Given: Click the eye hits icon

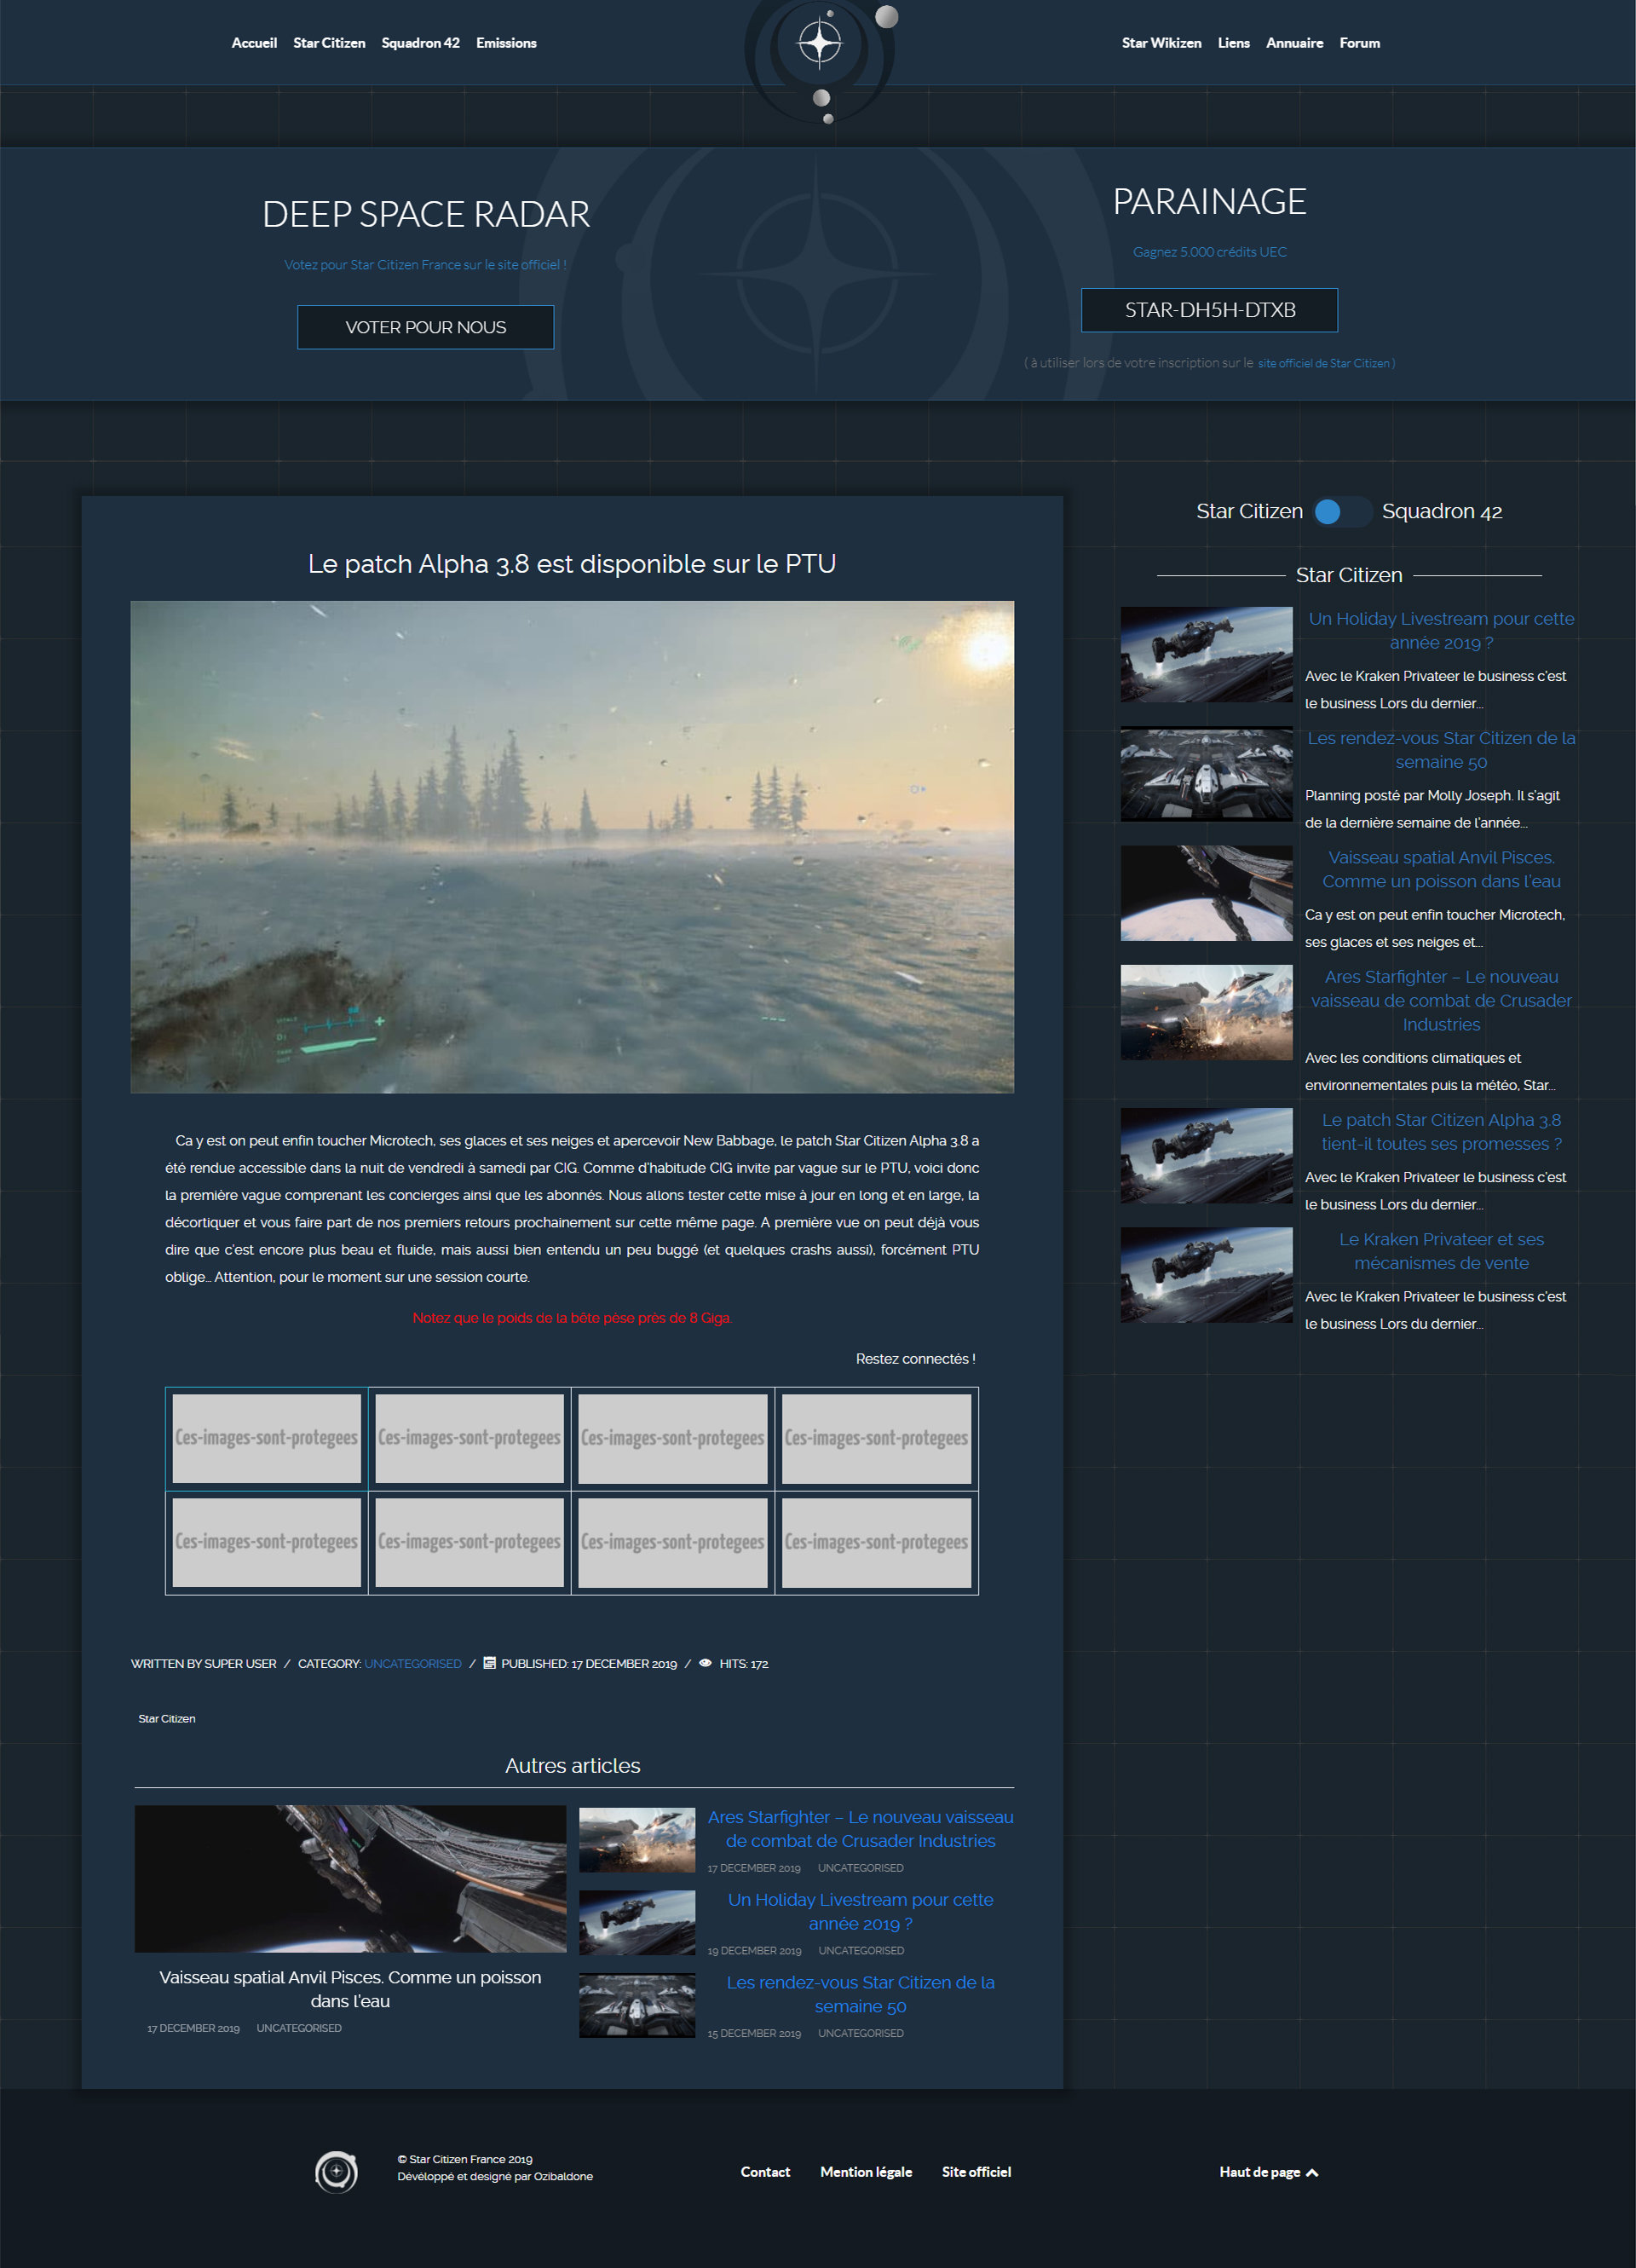Looking at the screenshot, I should point(705,1663).
